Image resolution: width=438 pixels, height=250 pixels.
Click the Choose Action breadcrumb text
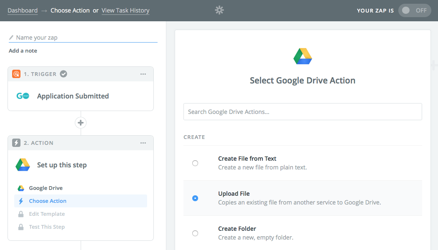coord(70,10)
